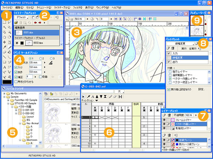Screen dimensions: 213x159
Task: Click the arrow beside the 0.5 mm size field
Action: click(x=45, y=63)
